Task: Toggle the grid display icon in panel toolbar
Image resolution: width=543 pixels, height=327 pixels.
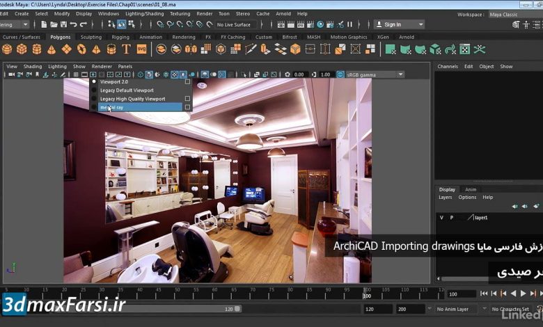Action: (x=76, y=74)
